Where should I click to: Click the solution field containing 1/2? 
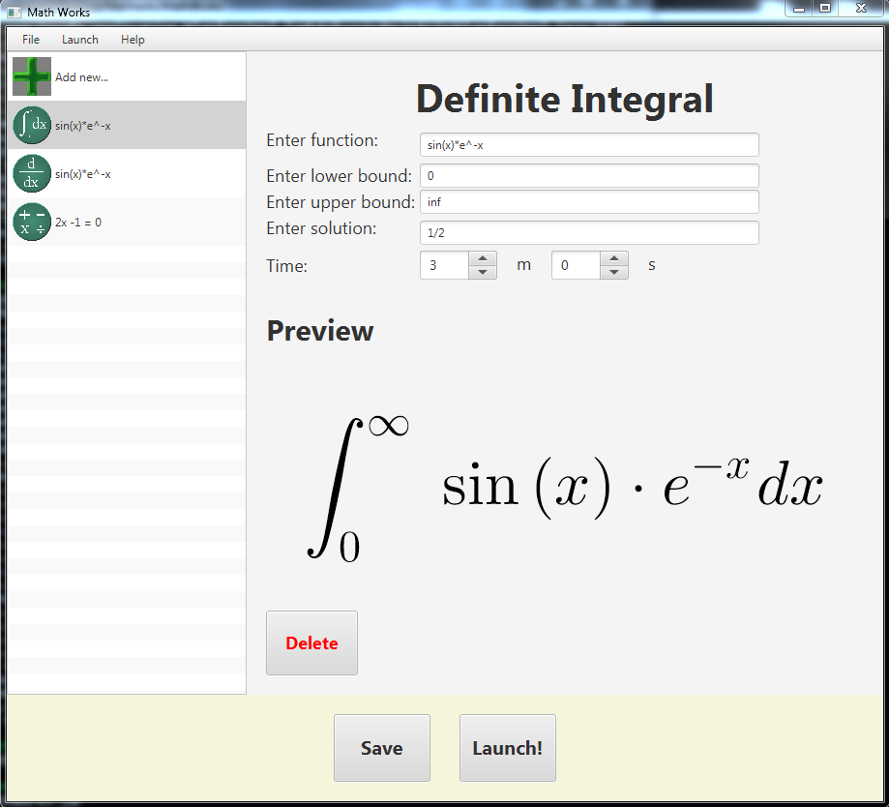[x=589, y=232]
